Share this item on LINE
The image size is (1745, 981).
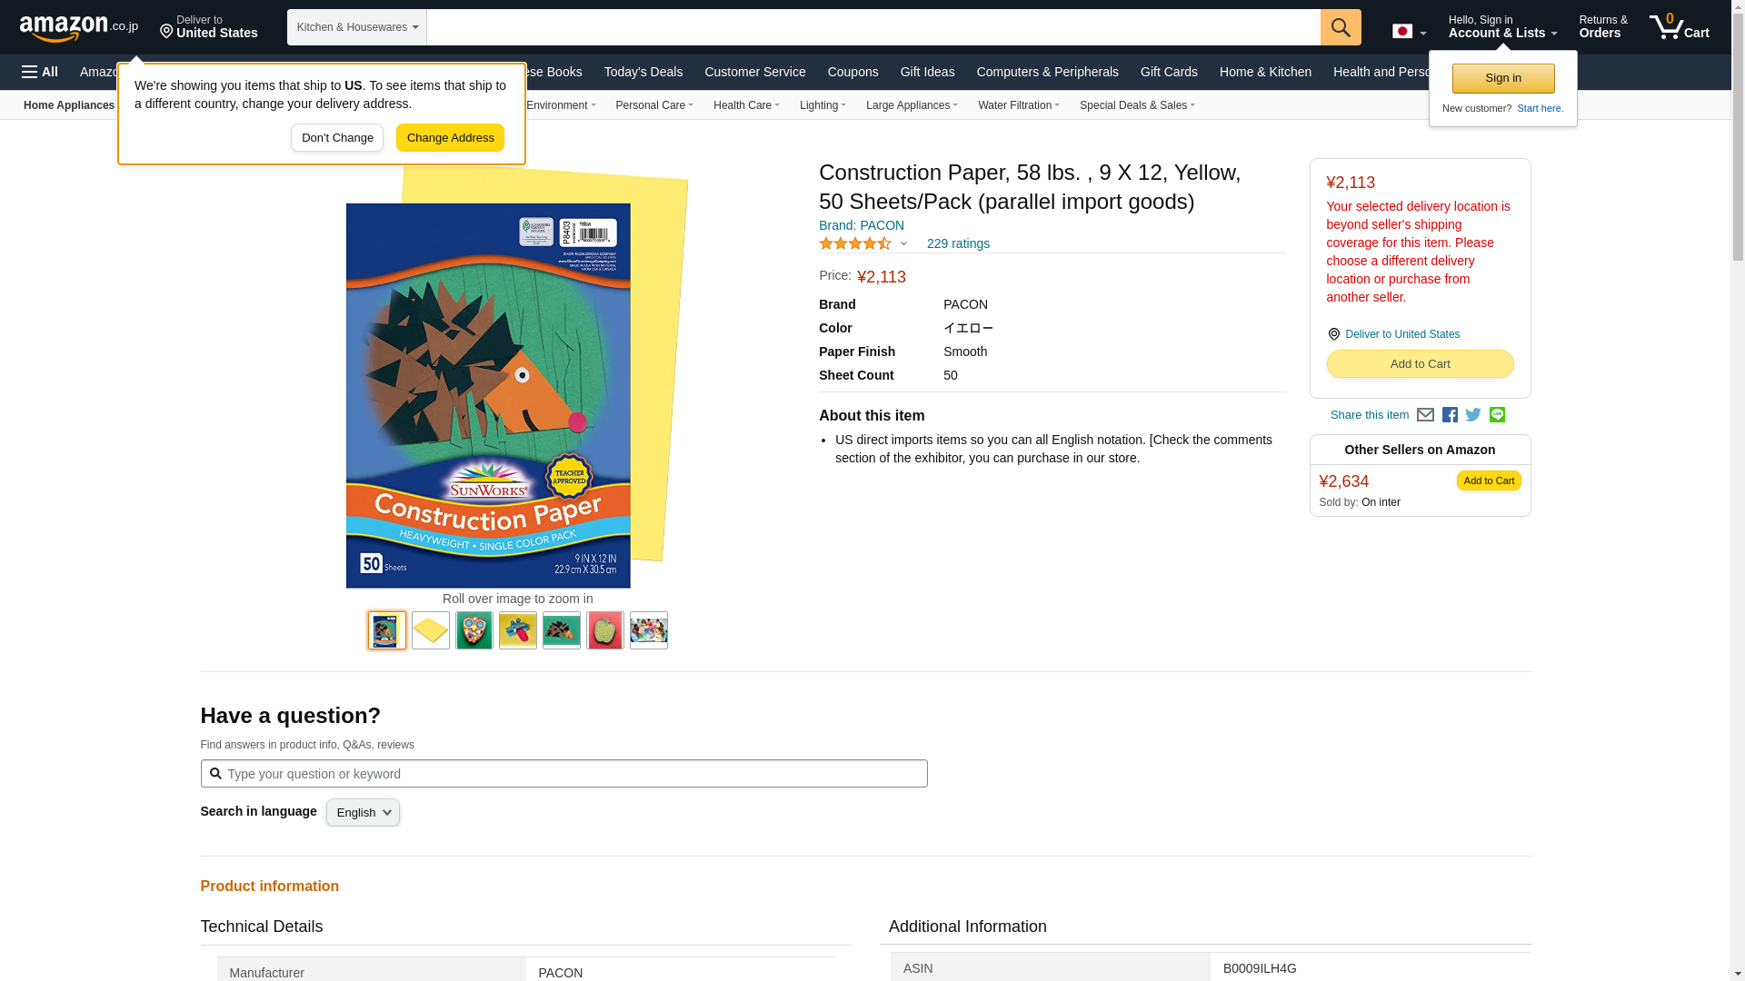click(x=1497, y=415)
